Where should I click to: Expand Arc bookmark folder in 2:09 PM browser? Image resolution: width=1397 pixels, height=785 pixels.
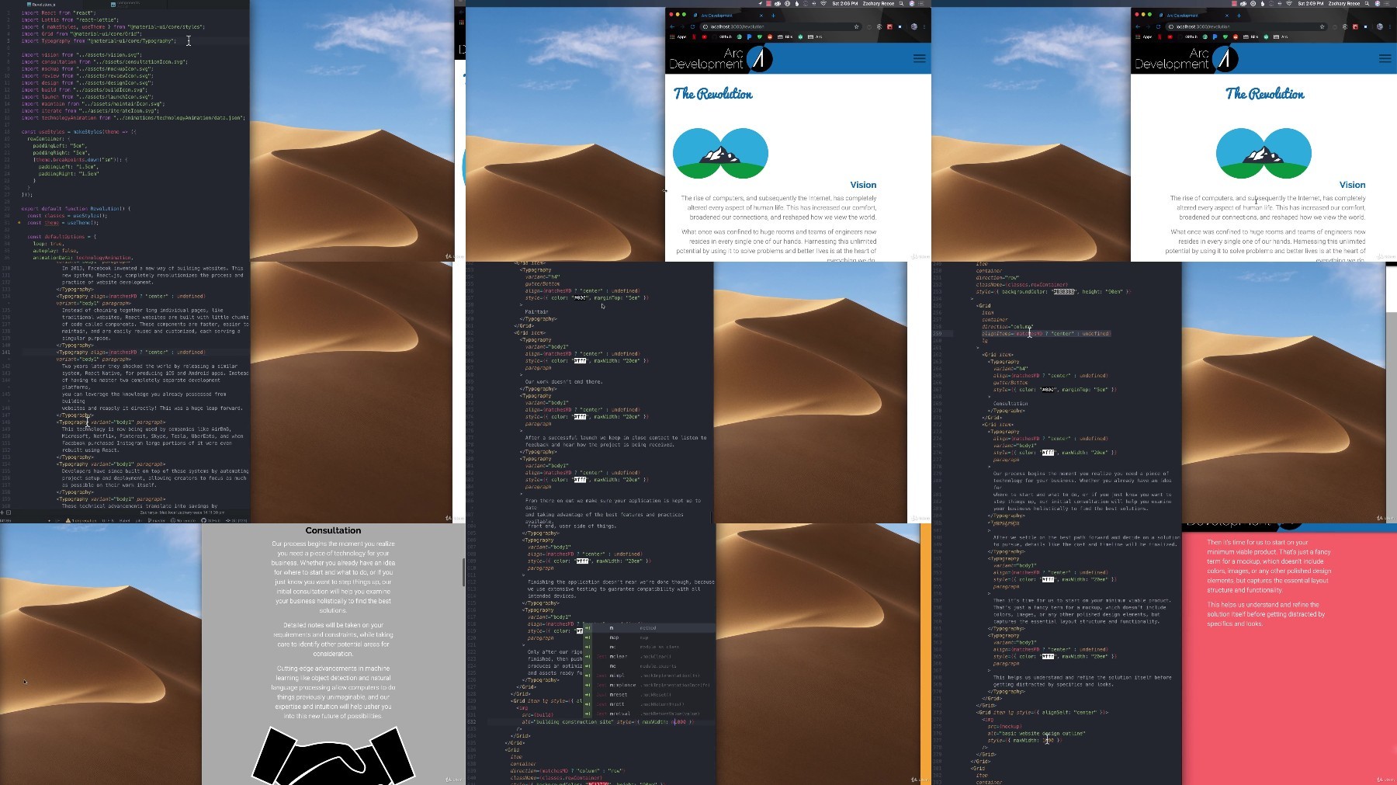point(1281,36)
